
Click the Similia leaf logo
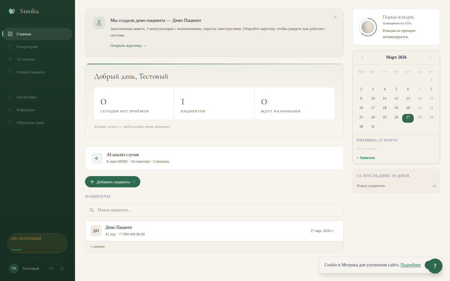tap(12, 11)
